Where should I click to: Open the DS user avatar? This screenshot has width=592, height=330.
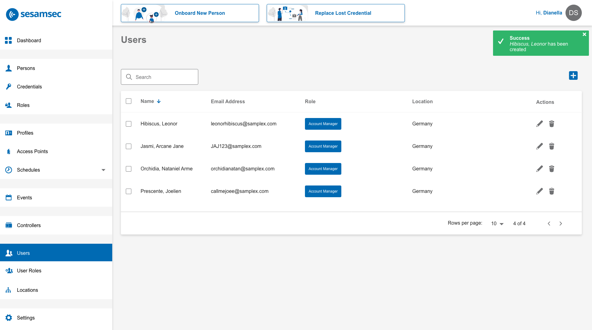point(573,13)
